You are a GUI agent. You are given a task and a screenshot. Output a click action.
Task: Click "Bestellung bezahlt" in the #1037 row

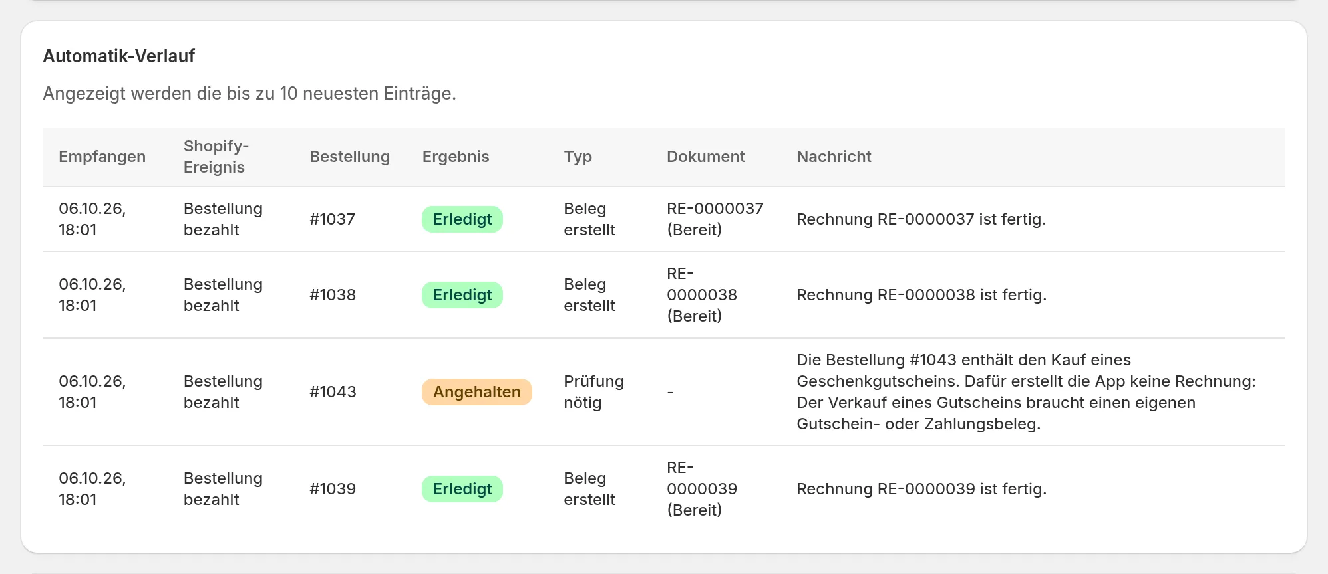[x=223, y=219]
